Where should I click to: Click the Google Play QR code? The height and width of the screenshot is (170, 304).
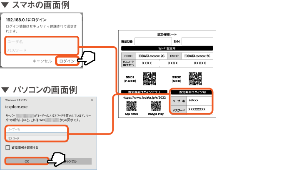click(x=154, y=106)
